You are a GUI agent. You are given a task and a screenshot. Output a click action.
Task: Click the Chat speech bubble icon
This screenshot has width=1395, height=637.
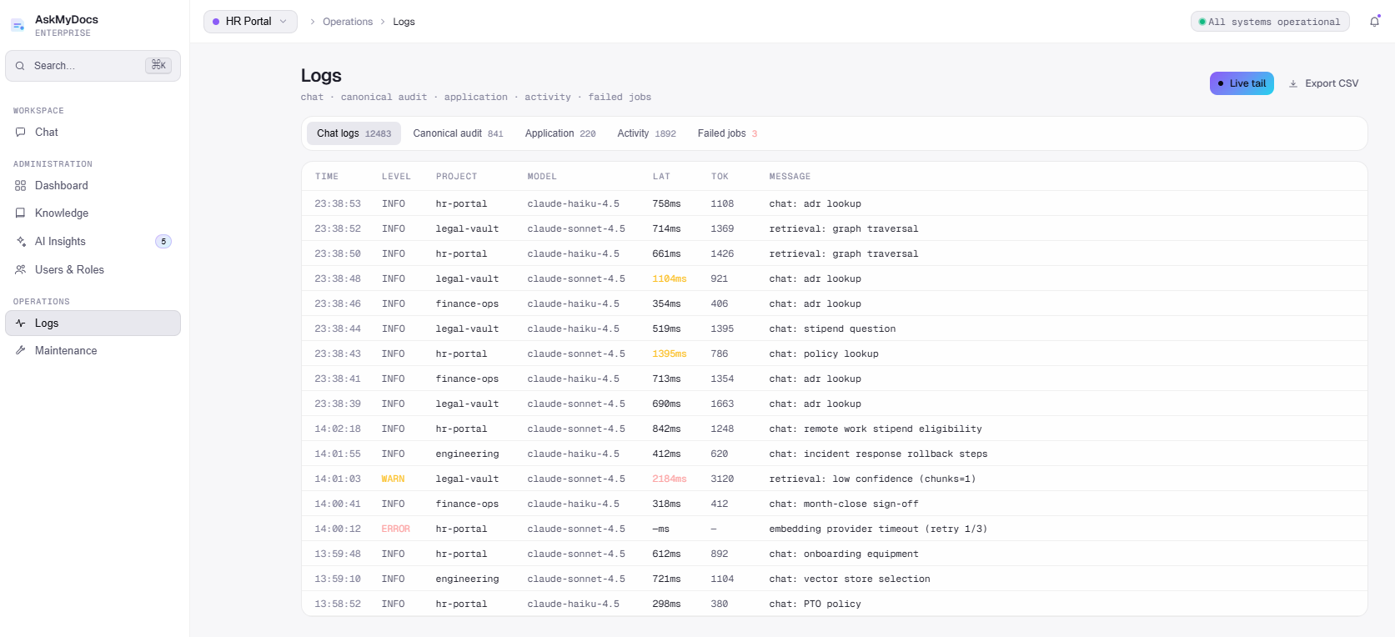coord(21,133)
